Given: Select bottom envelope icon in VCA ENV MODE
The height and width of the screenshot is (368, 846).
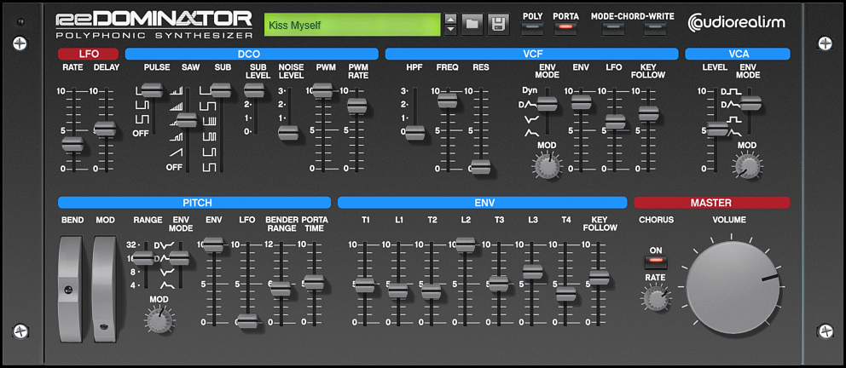Looking at the screenshot, I should click(733, 131).
